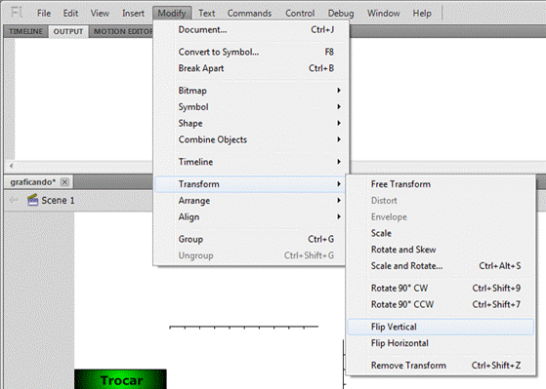546x389 pixels.
Task: Open the Commands menu
Action: [x=249, y=14]
